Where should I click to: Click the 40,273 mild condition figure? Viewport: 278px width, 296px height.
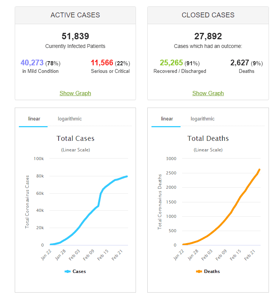[32, 63]
